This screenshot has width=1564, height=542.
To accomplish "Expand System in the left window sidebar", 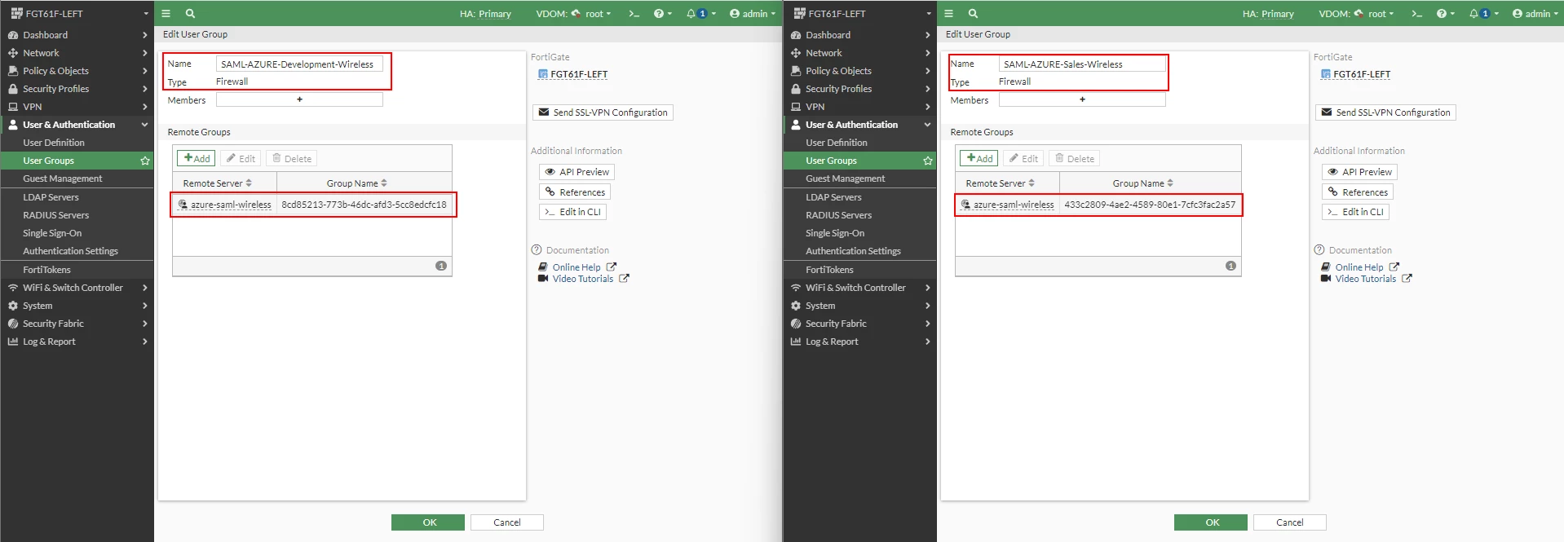I will click(77, 306).
